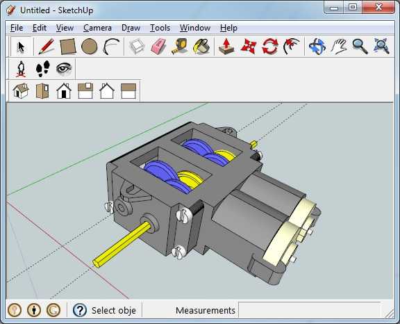Open the Window menu
This screenshot has width=400, height=324.
click(195, 28)
